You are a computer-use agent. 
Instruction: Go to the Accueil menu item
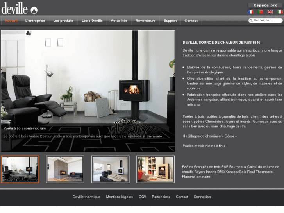(x=11, y=21)
